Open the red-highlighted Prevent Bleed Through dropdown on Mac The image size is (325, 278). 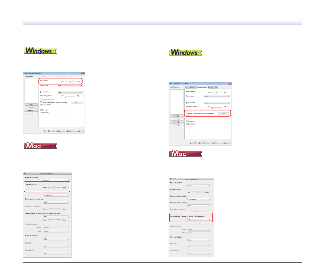coord(199,219)
